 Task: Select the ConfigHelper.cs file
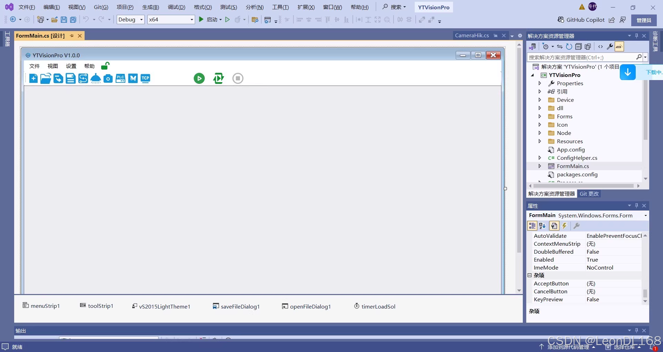(x=577, y=158)
